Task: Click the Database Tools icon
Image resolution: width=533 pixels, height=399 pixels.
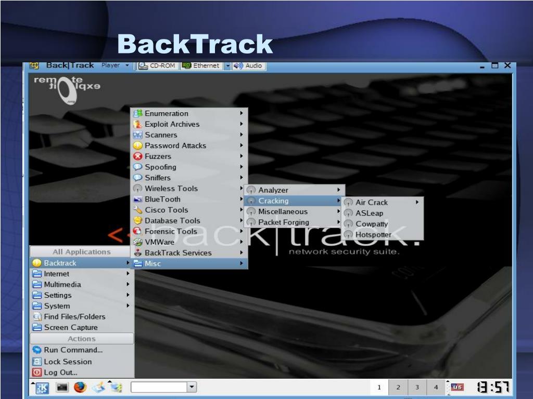Action: (x=137, y=220)
